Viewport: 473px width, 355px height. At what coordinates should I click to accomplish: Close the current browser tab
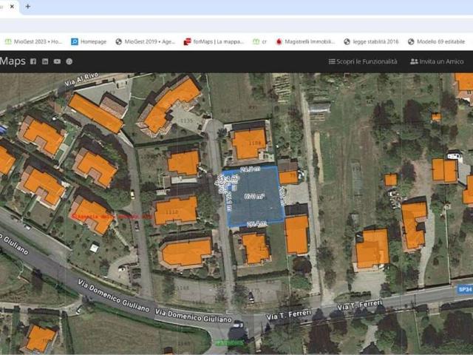(12, 6)
